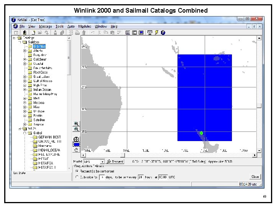Select the blue rectangle area-select tool
Screen dimensions: 276x207
point(76,145)
